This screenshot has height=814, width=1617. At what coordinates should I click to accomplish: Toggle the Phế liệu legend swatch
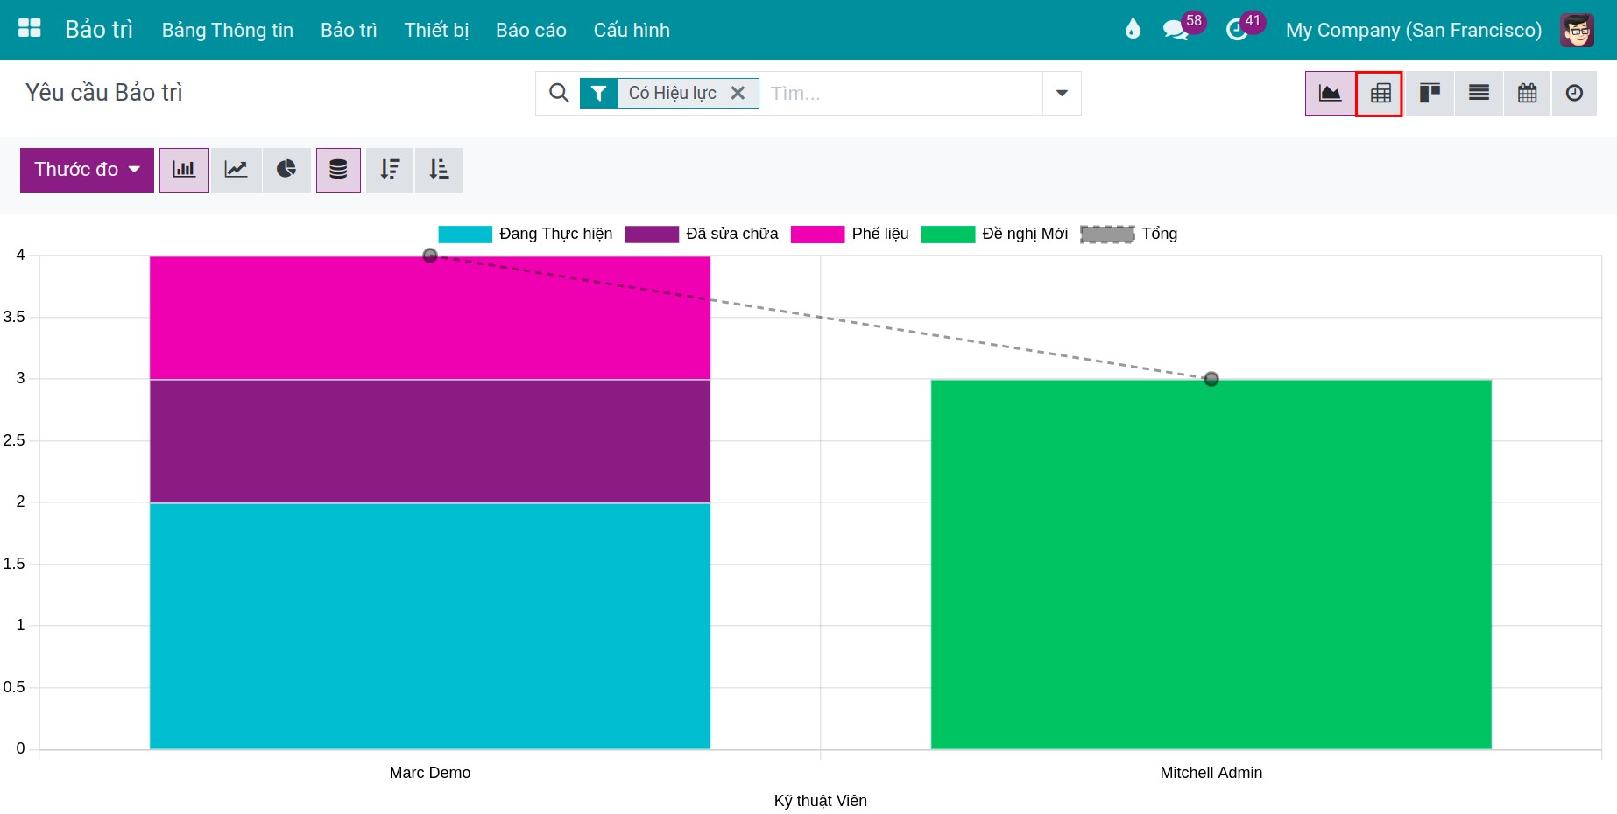tap(817, 235)
